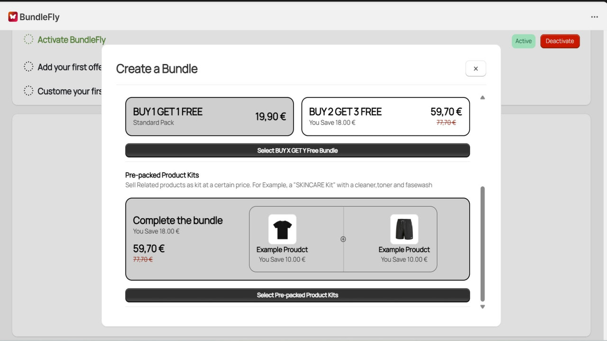Click the Activate BundleFly step circle icon
The height and width of the screenshot is (341, 607).
(28, 39)
